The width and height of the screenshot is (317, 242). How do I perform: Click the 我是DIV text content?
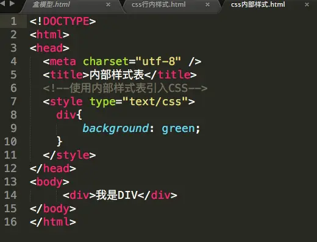(116, 195)
